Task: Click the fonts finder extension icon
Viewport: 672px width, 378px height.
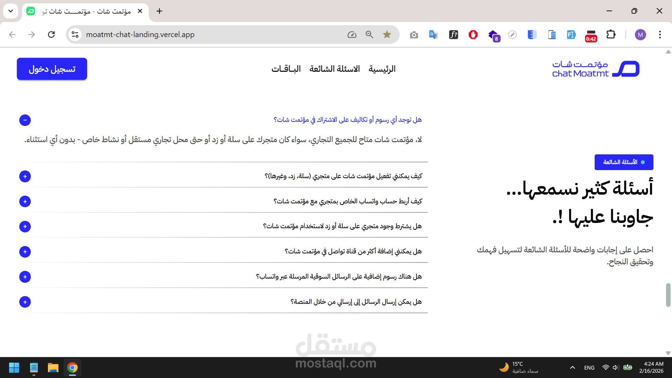Action: [453, 34]
